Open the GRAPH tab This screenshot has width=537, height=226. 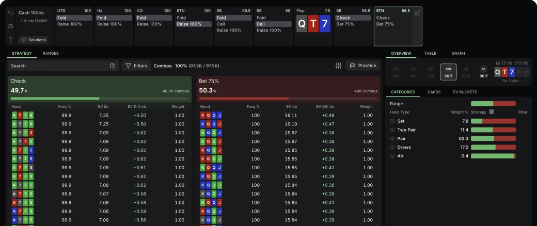458,54
